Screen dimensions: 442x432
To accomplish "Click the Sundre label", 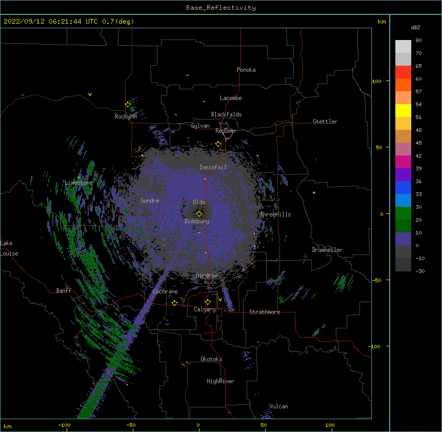I will point(150,201).
